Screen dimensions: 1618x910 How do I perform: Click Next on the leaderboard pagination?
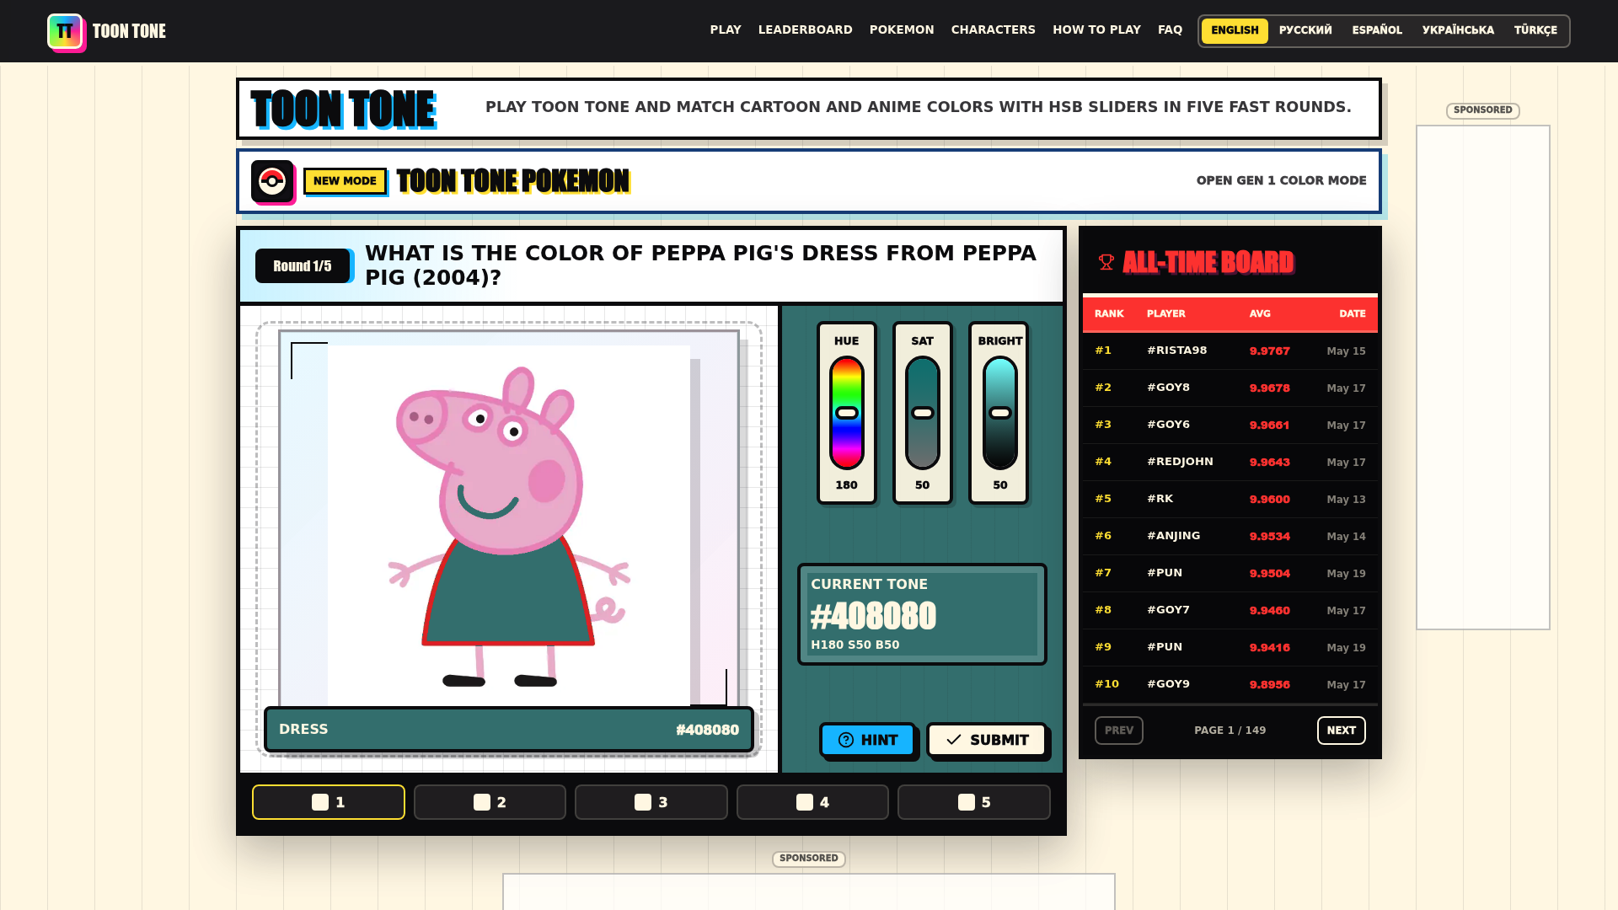(x=1341, y=731)
